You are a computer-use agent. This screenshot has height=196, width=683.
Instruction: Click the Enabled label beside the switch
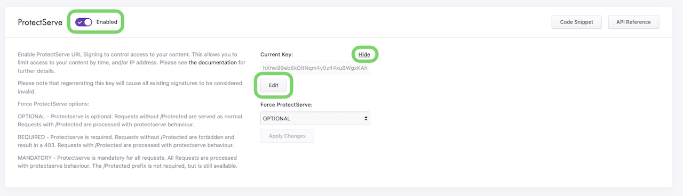[x=107, y=22]
